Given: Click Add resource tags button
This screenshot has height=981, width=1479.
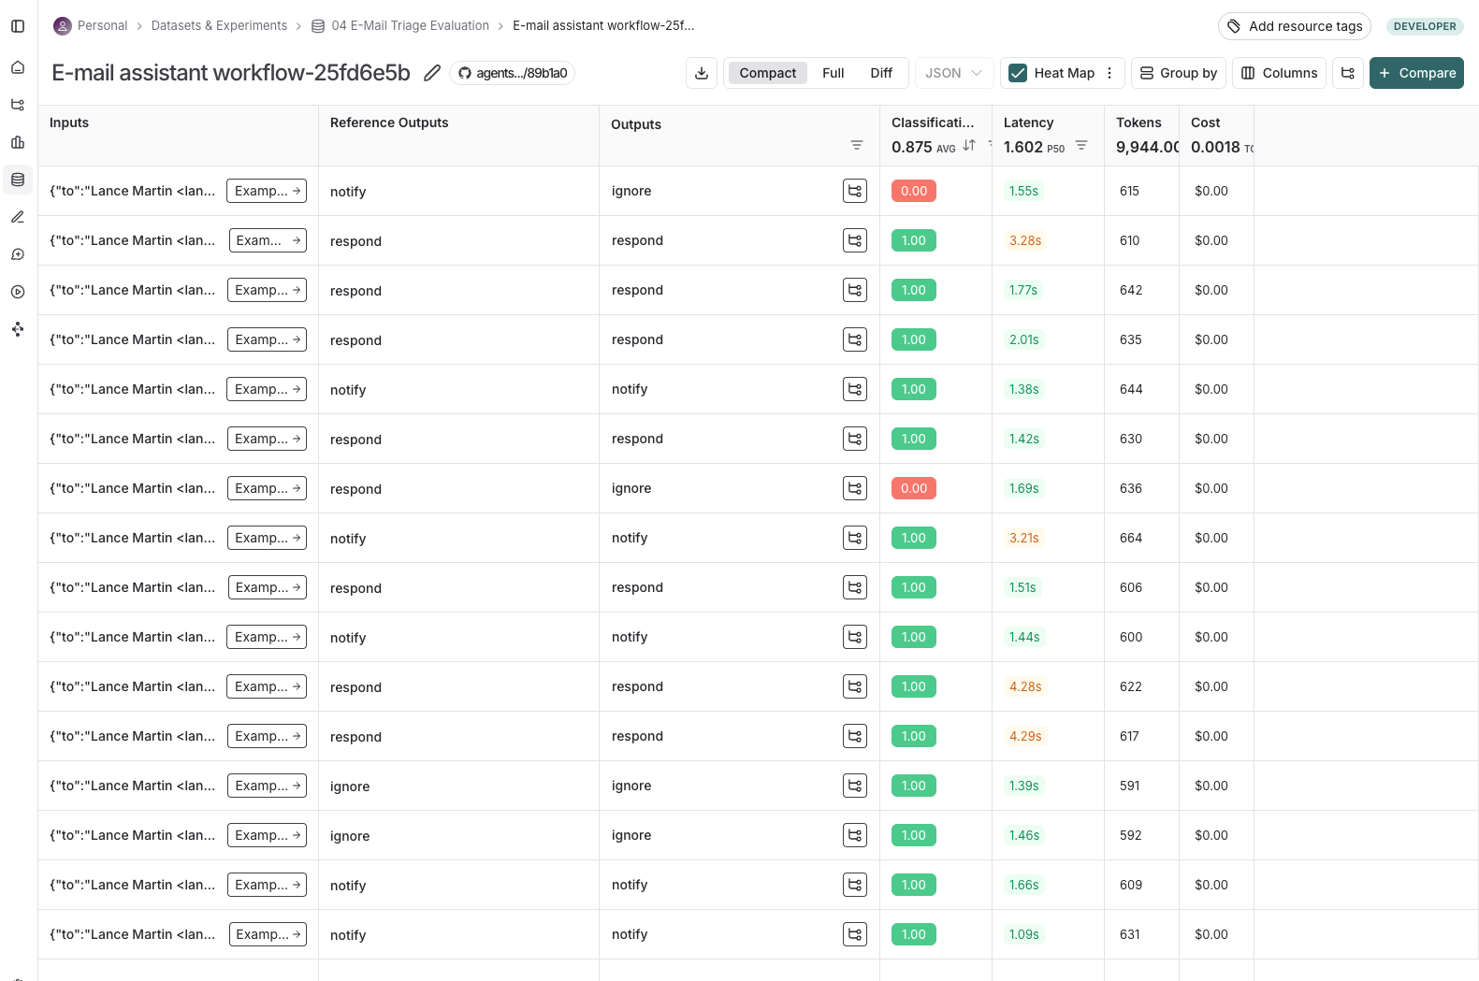Looking at the screenshot, I should click(x=1294, y=26).
